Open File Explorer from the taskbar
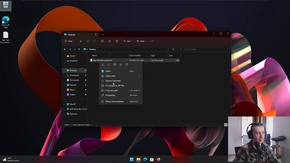The width and height of the screenshot is (290, 163). pyautogui.click(x=138, y=159)
